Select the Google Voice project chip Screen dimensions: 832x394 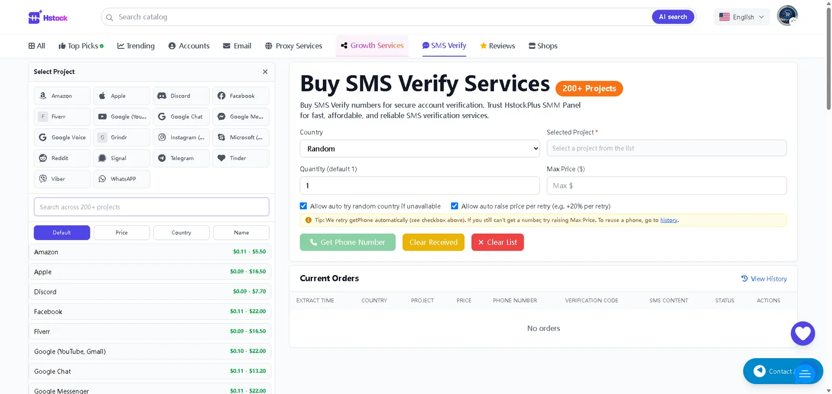pyautogui.click(x=62, y=138)
